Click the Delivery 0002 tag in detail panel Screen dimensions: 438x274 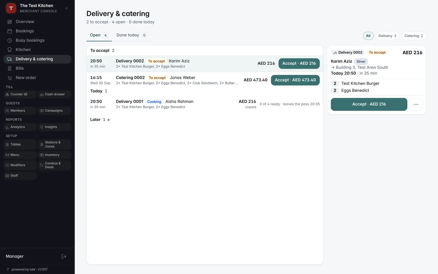coord(348,53)
